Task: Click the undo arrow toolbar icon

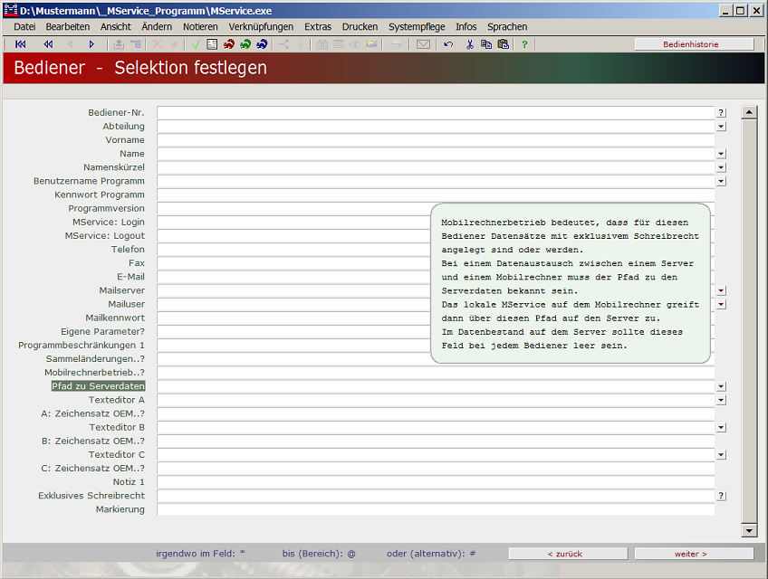Action: tap(448, 44)
